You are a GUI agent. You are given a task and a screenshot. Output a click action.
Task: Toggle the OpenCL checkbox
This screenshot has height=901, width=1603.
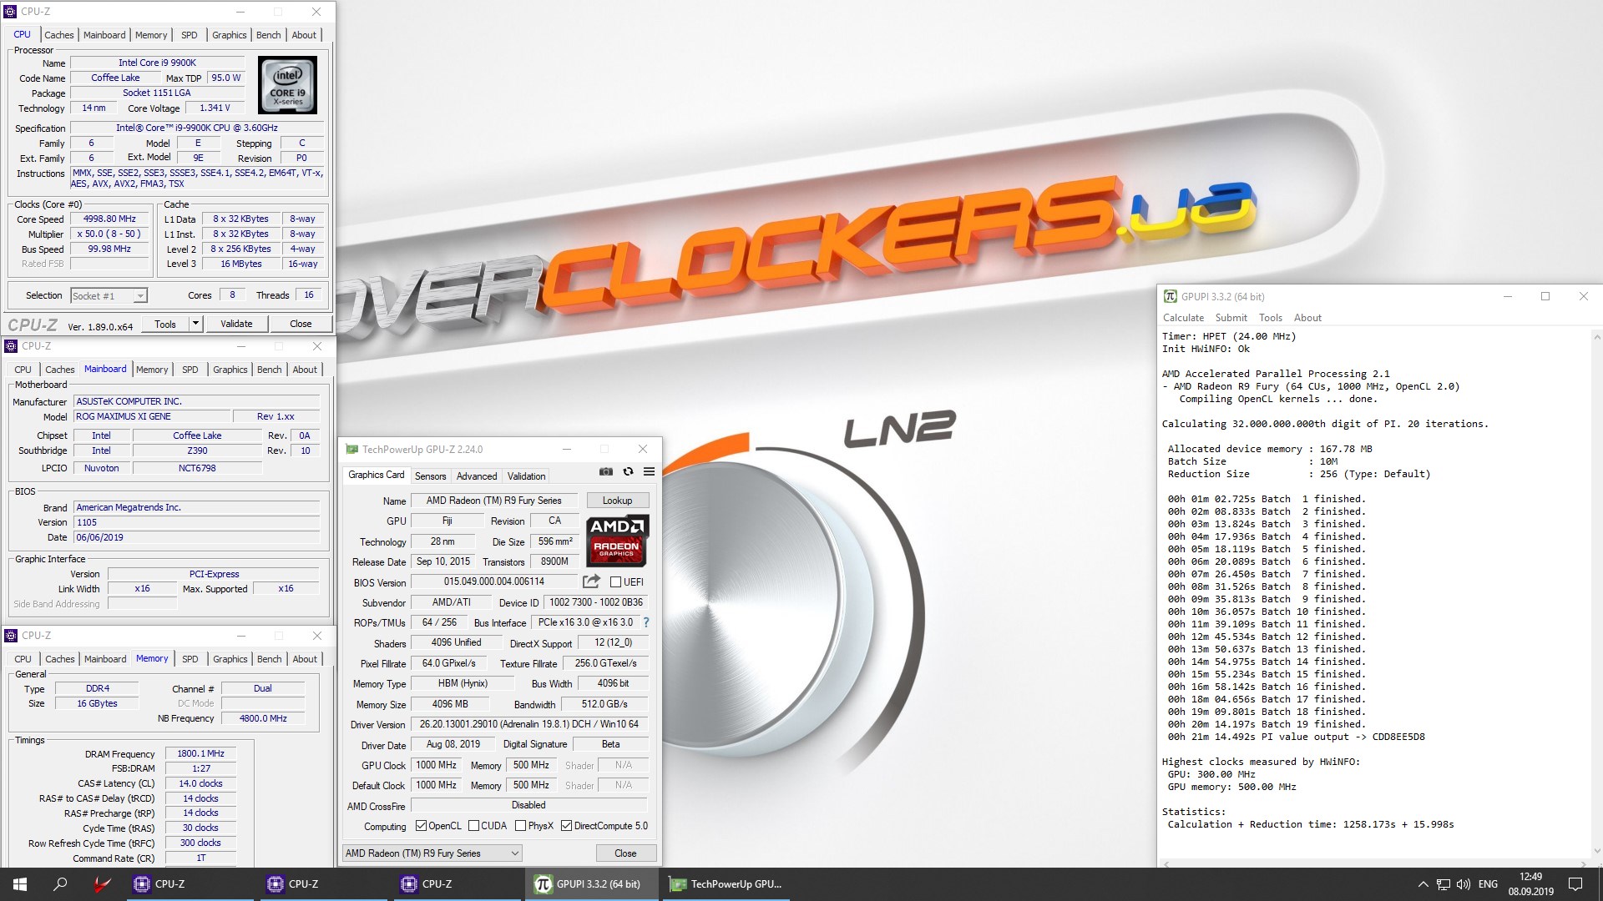(421, 826)
